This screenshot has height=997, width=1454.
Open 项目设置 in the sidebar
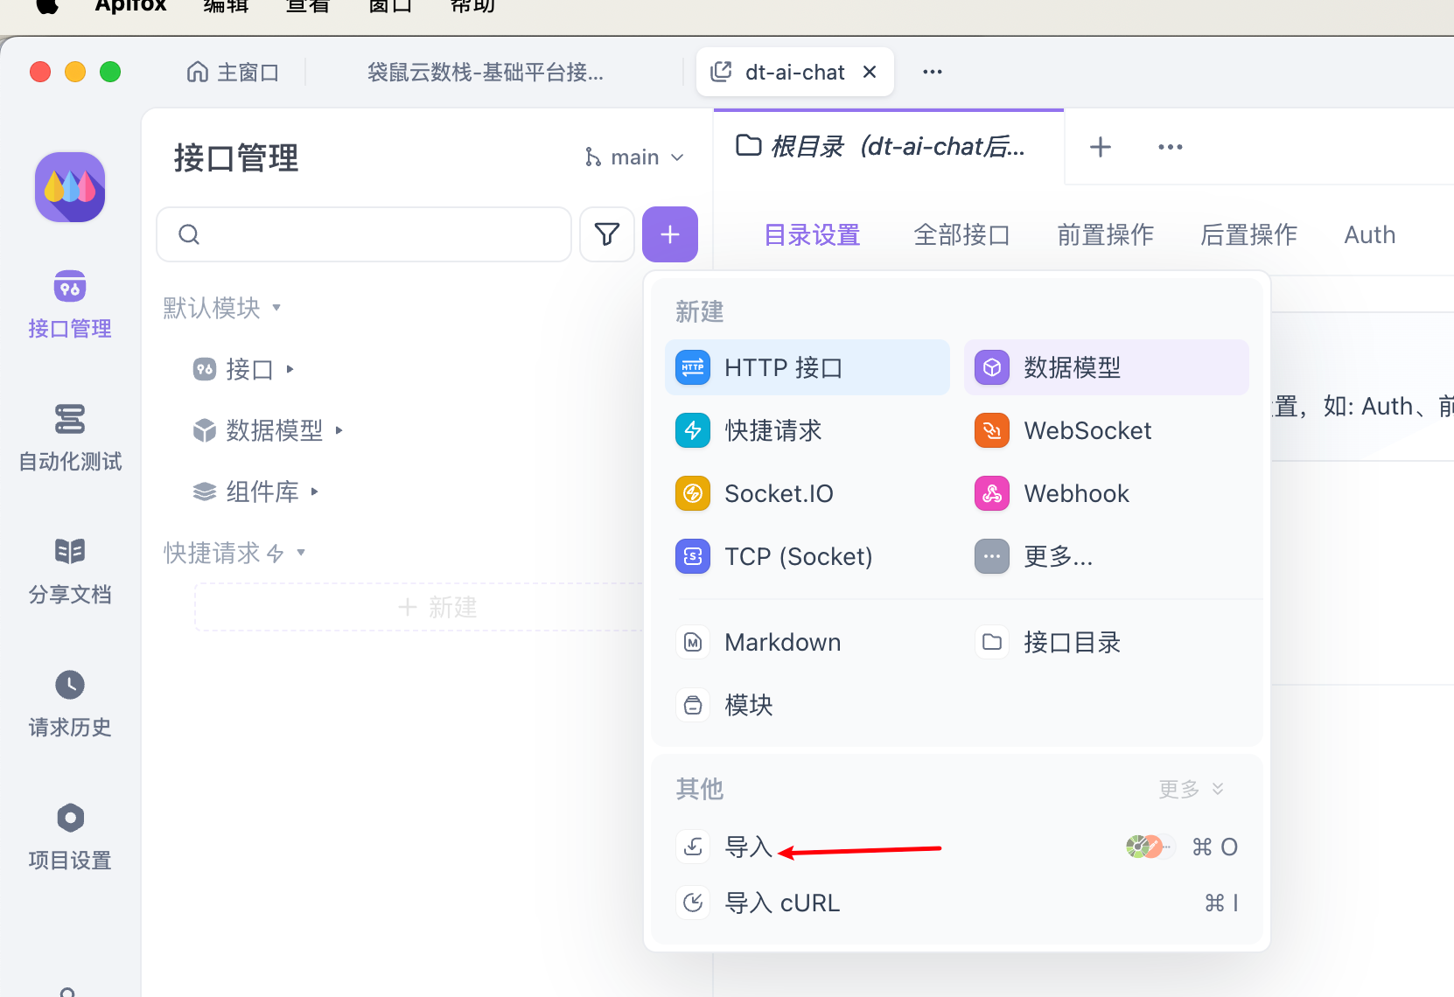70,836
